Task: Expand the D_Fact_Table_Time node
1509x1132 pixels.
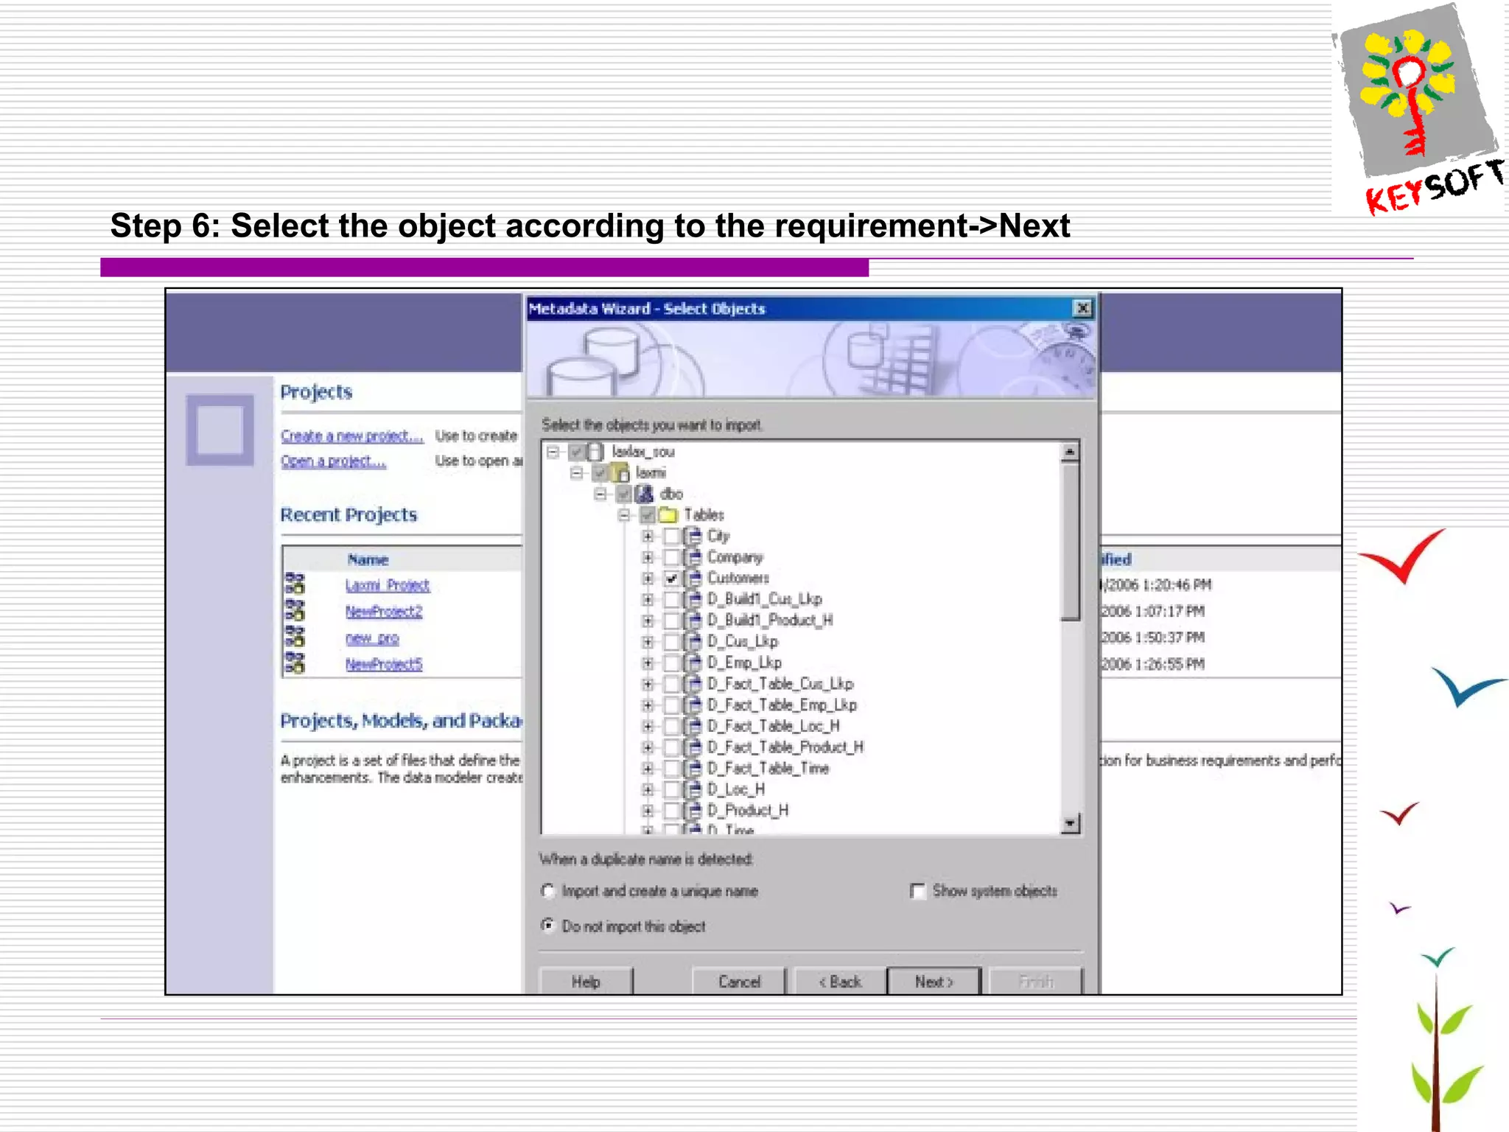Action: pyautogui.click(x=648, y=769)
